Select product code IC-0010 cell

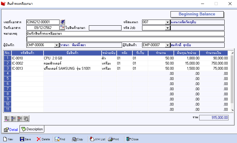[27, 58]
